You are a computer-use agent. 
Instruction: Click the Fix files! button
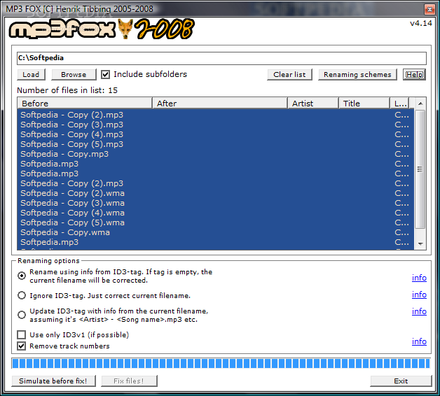(129, 381)
